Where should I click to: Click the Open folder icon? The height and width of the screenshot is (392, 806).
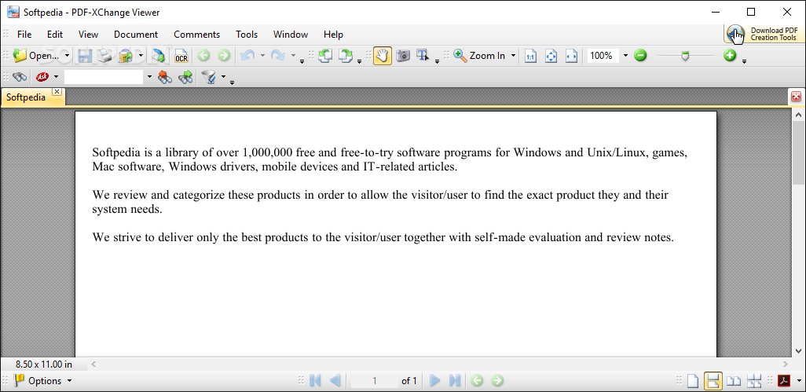pyautogui.click(x=20, y=56)
